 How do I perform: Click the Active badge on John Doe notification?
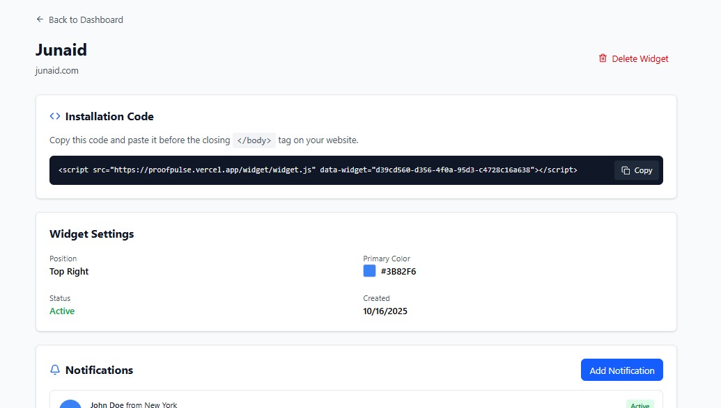pos(640,405)
